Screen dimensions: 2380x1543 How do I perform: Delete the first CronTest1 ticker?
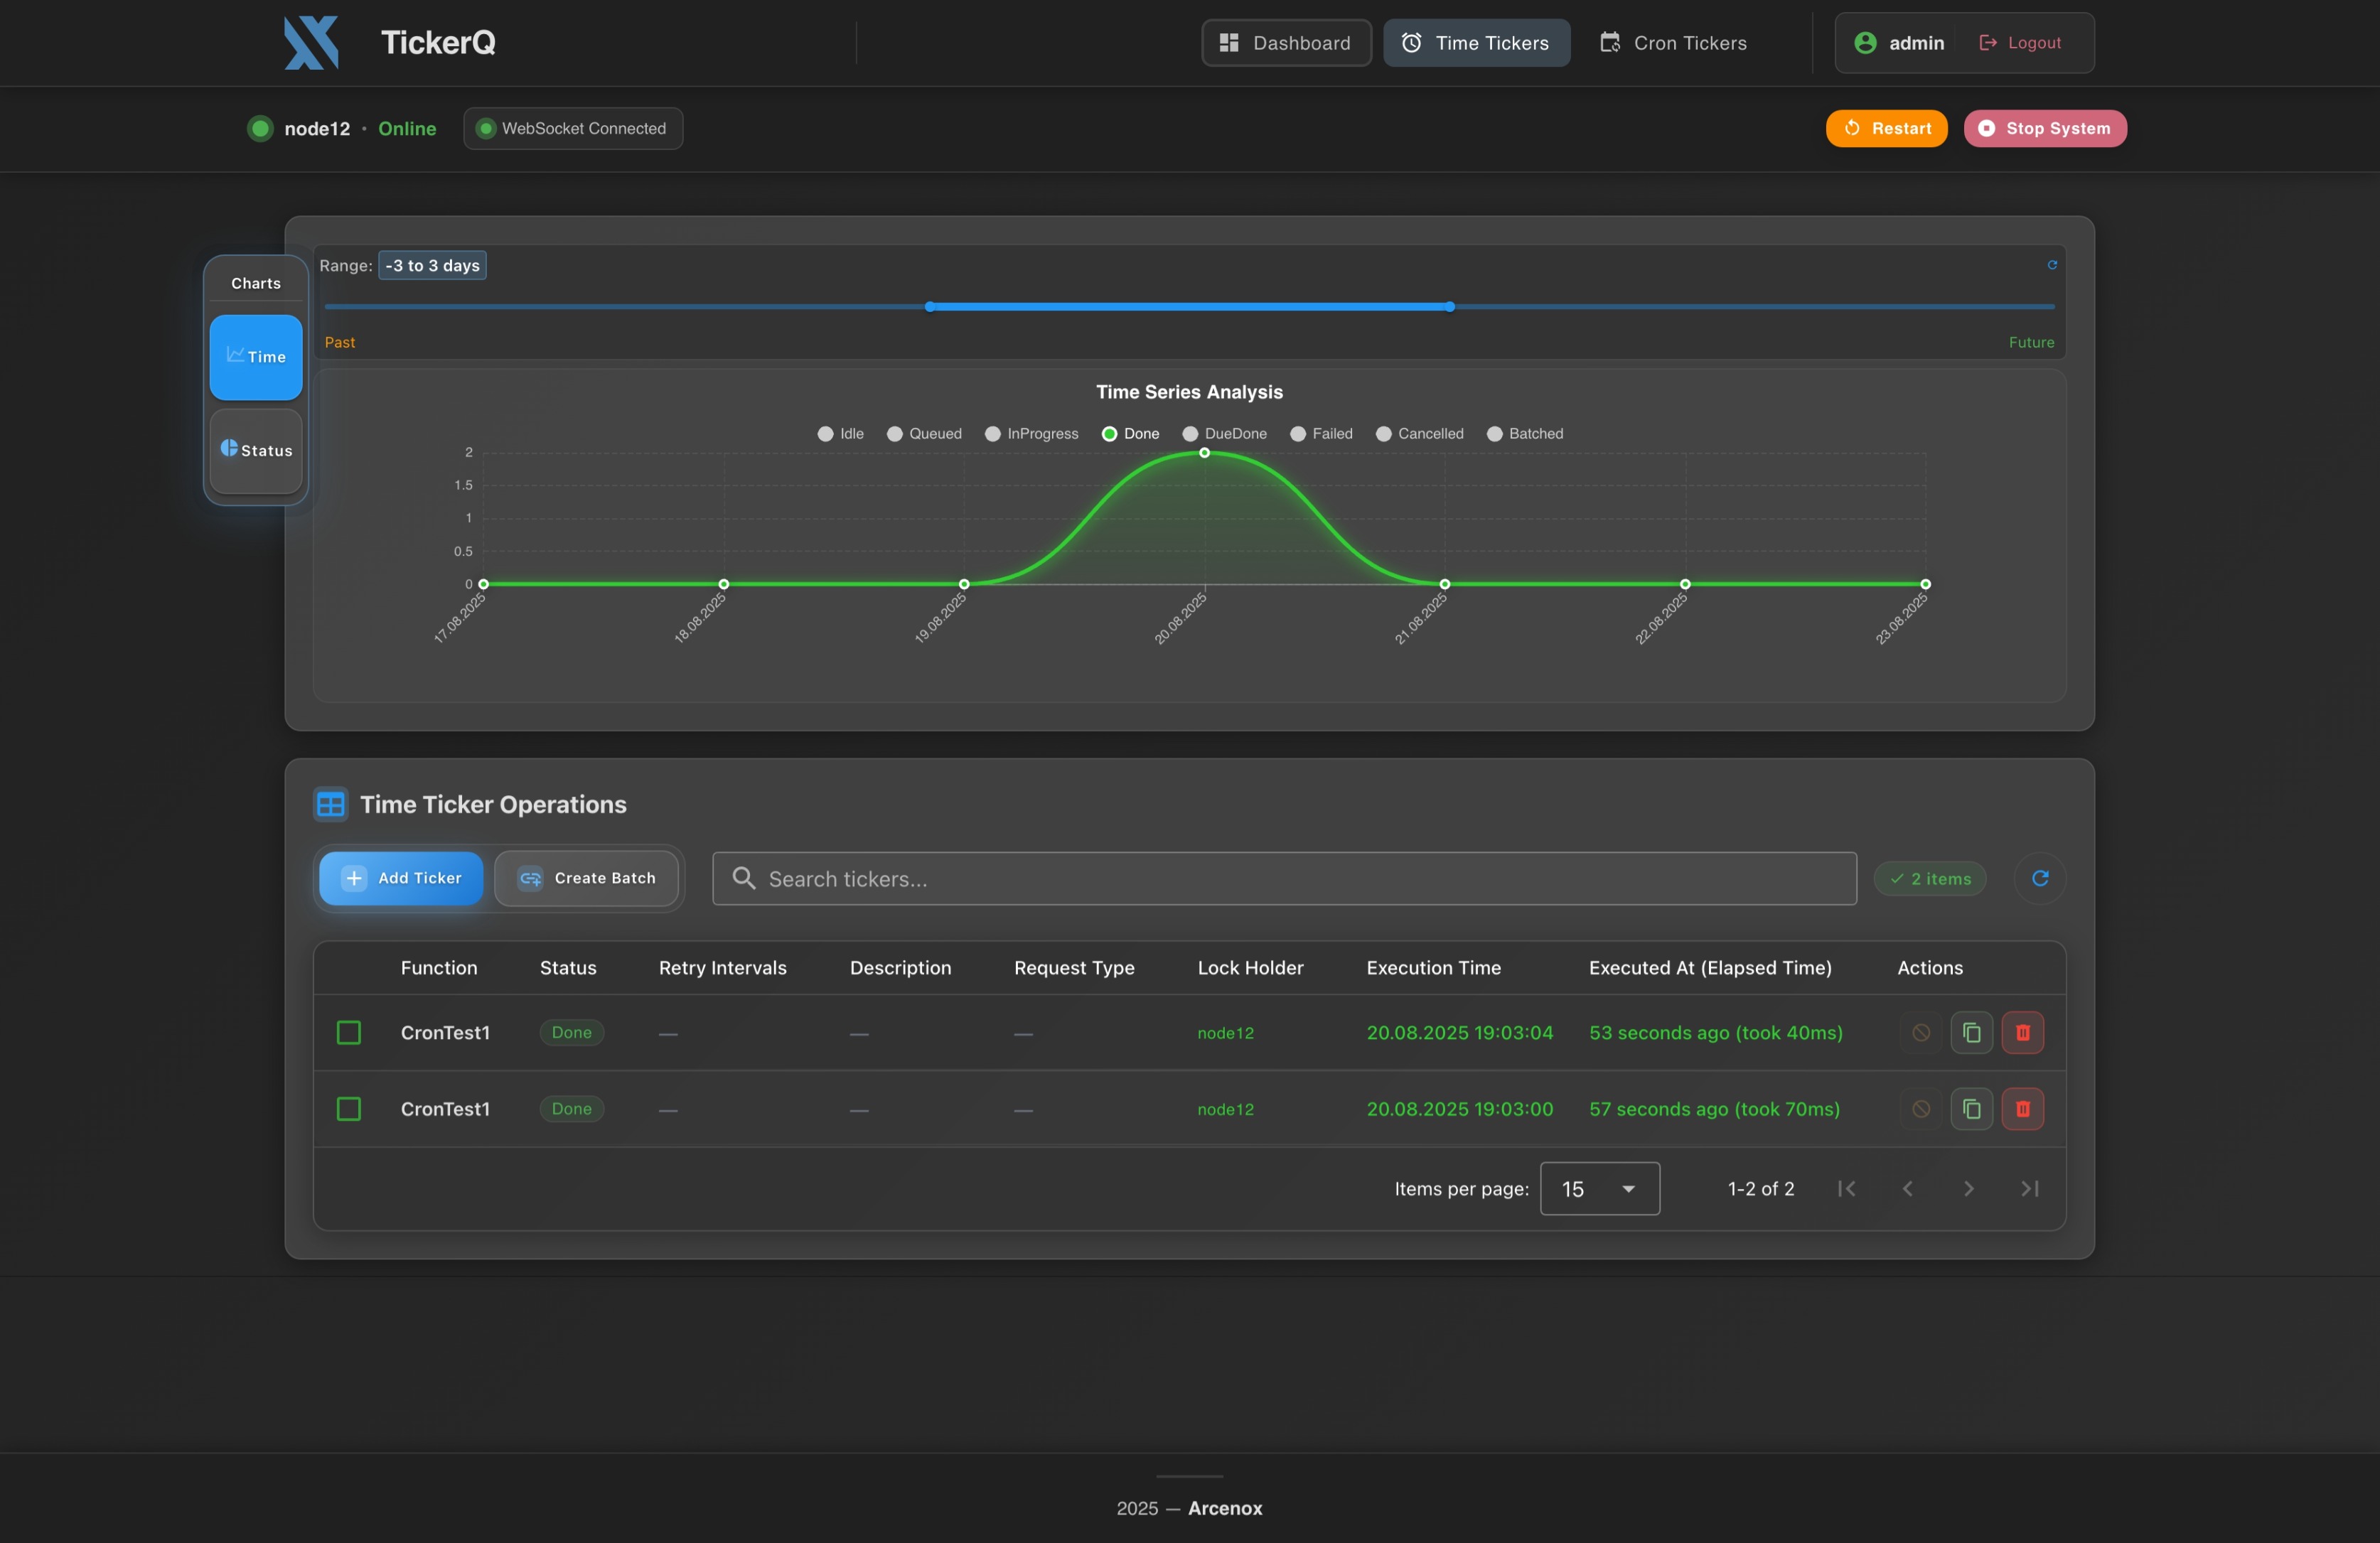pyautogui.click(x=2022, y=1033)
